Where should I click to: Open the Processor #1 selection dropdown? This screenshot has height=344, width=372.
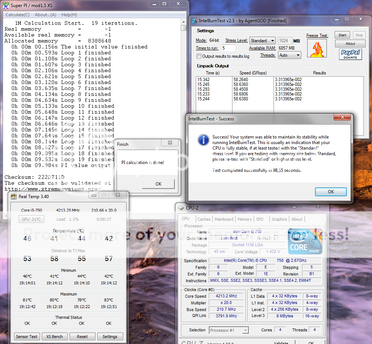(x=229, y=330)
